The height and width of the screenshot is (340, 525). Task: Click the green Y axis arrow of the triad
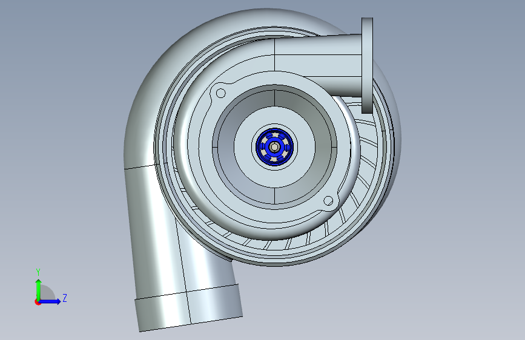click(x=39, y=289)
